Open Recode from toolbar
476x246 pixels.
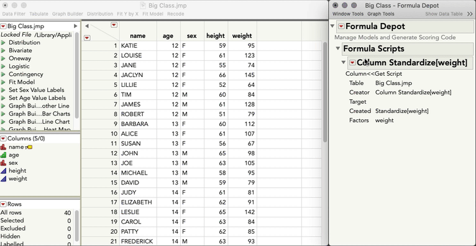click(176, 14)
